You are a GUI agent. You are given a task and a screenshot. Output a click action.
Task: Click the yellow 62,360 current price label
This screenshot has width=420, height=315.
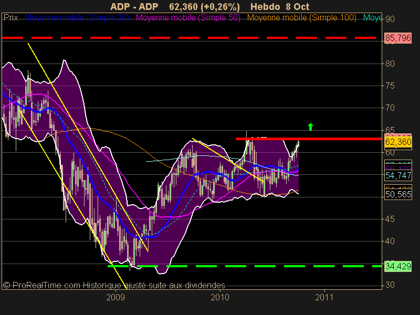[398, 142]
